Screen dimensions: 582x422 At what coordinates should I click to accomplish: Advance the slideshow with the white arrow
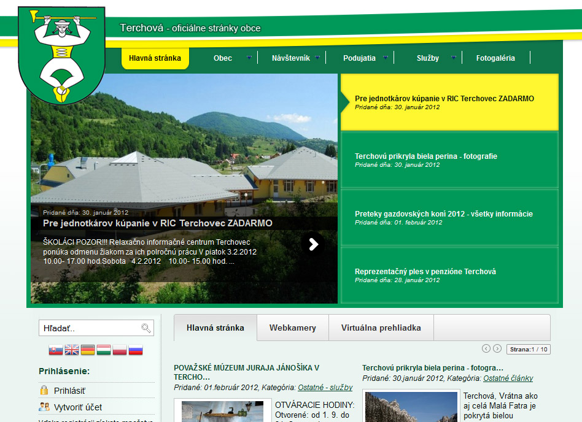coord(314,244)
